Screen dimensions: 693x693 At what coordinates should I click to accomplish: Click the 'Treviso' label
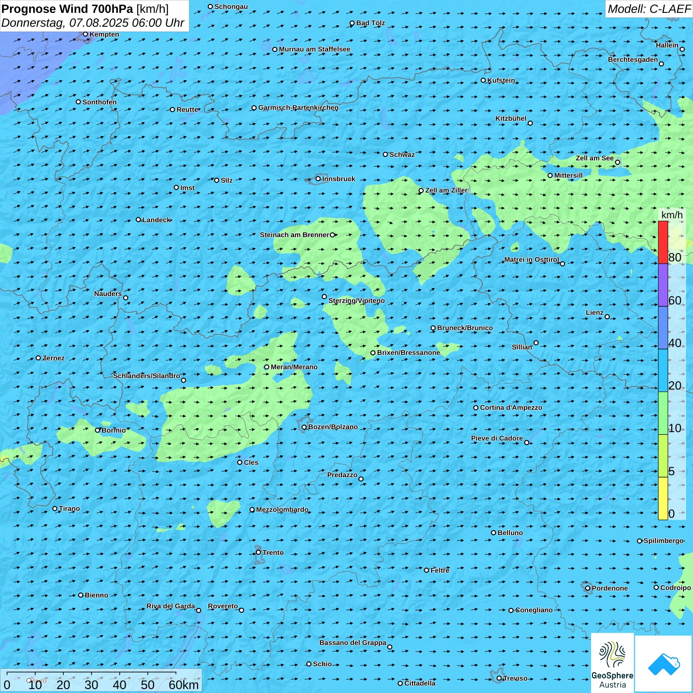pyautogui.click(x=515, y=678)
